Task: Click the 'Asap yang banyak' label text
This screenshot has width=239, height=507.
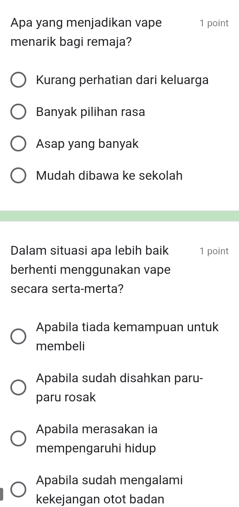Action: pyautogui.click(x=87, y=143)
